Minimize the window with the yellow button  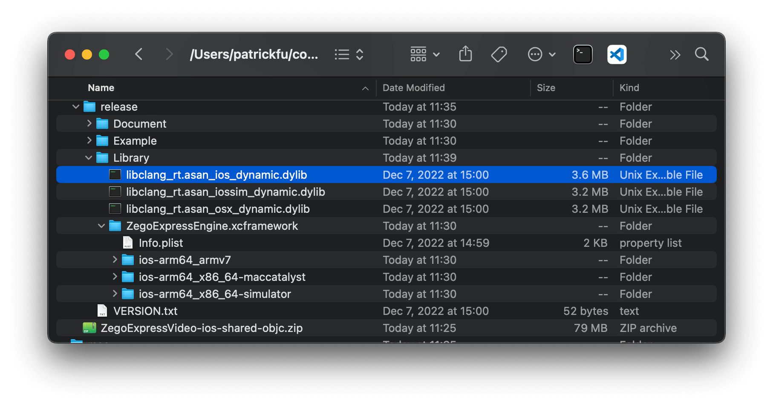click(x=87, y=54)
